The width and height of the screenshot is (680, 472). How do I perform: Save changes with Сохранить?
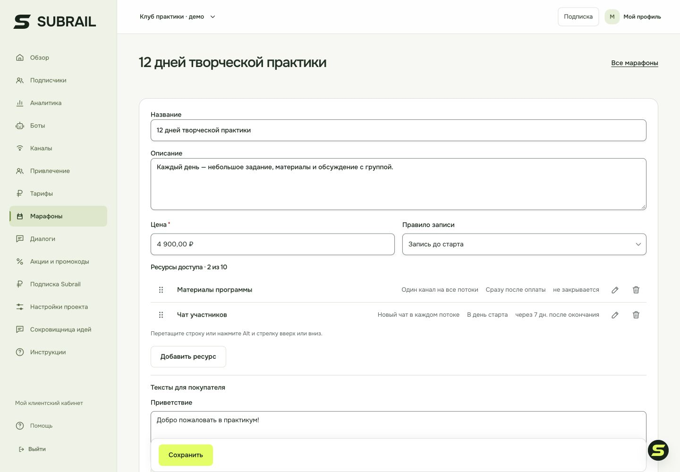[x=186, y=455]
